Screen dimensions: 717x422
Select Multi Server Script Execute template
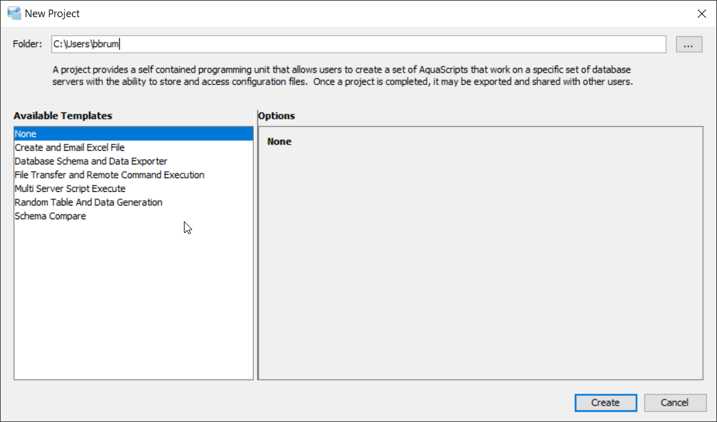pos(70,189)
